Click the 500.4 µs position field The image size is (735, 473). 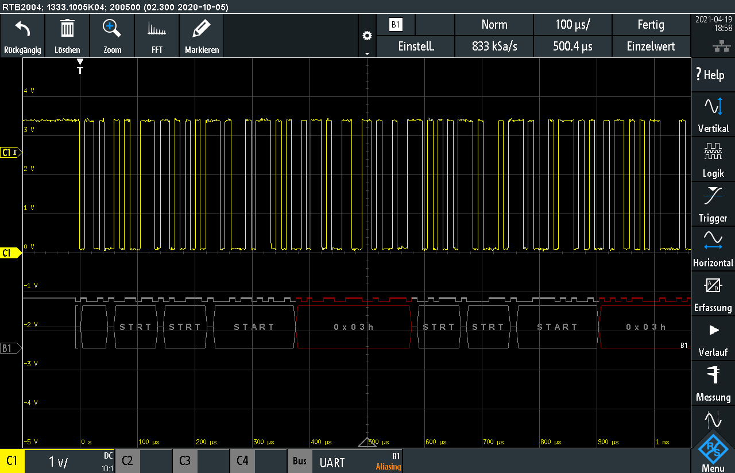pos(572,46)
